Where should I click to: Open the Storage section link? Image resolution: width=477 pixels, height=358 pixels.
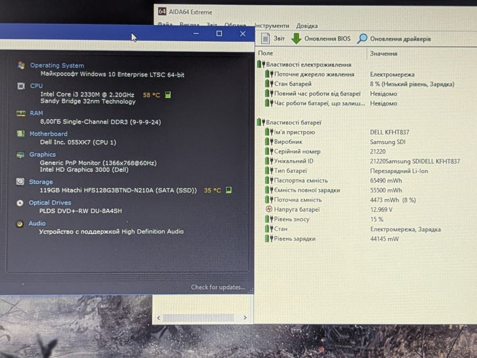click(41, 181)
